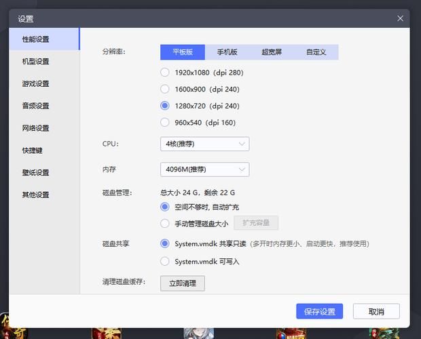Click the 立即清理 disk cache button
The height and width of the screenshot is (339, 421).
[182, 283]
